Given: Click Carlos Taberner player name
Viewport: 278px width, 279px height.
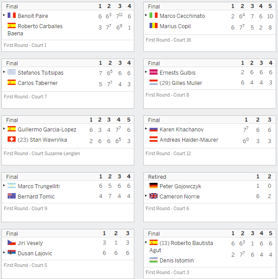Looking at the screenshot, I should (38, 83).
